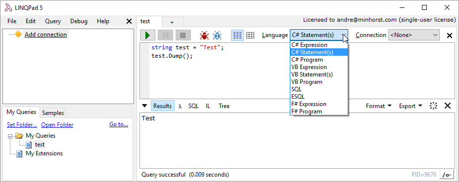Click the Go to... link

point(119,124)
